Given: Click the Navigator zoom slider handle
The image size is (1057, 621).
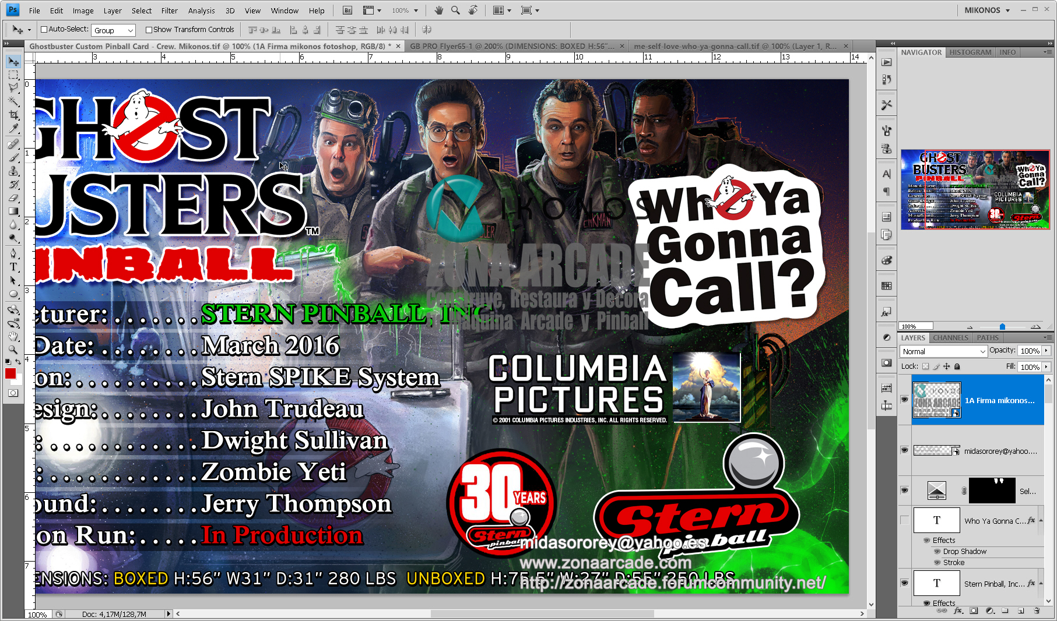Looking at the screenshot, I should pyautogui.click(x=1002, y=327).
